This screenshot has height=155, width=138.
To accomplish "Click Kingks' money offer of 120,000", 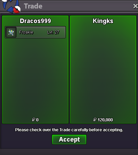I will (x=105, y=120).
